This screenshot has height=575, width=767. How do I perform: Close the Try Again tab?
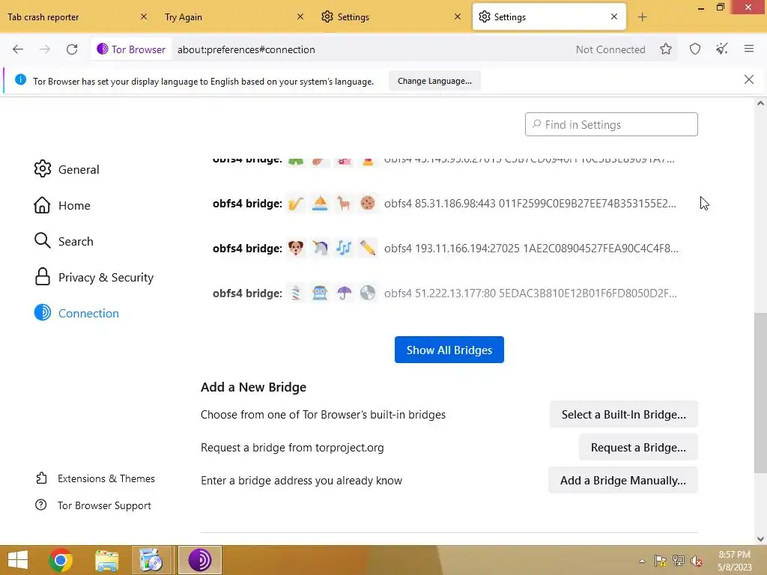300,16
